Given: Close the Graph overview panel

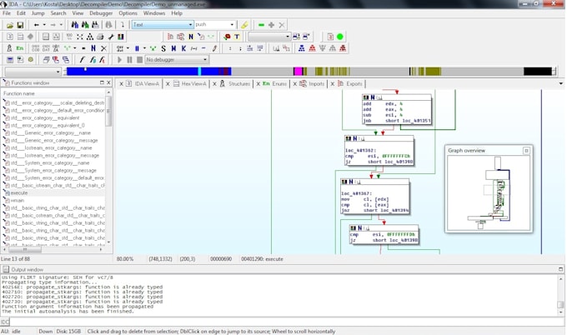Looking at the screenshot, I should pyautogui.click(x=526, y=150).
